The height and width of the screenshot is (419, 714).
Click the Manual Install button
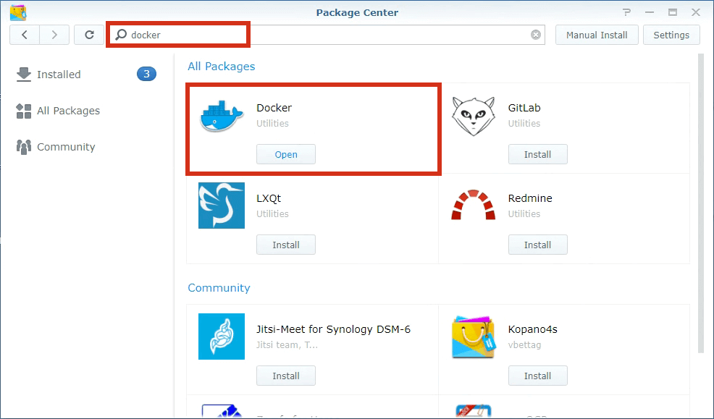[x=597, y=35]
